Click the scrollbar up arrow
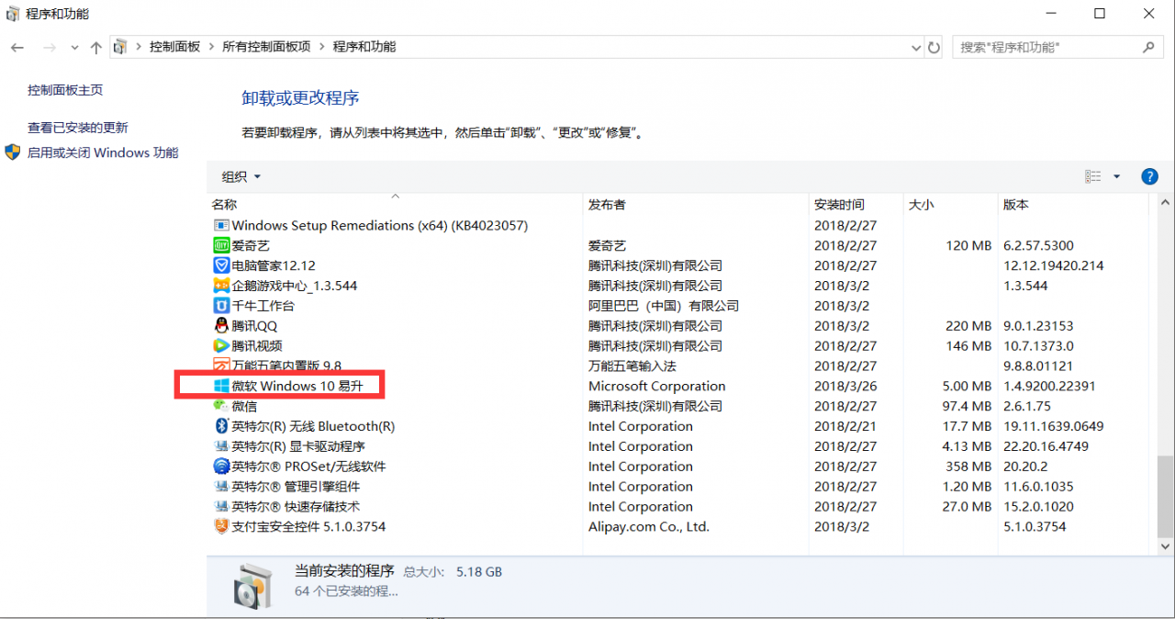This screenshot has height=619, width=1175. [1165, 204]
